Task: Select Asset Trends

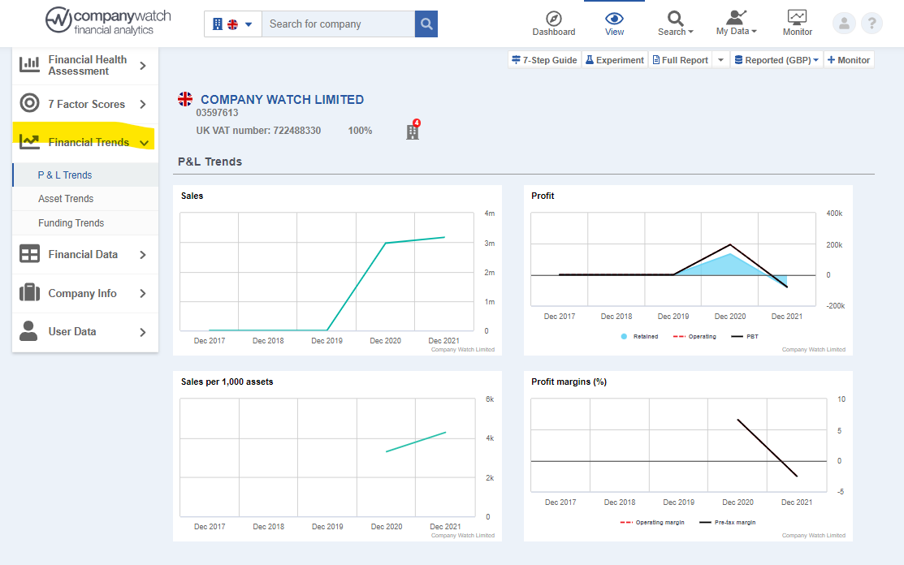Action: pyautogui.click(x=85, y=199)
